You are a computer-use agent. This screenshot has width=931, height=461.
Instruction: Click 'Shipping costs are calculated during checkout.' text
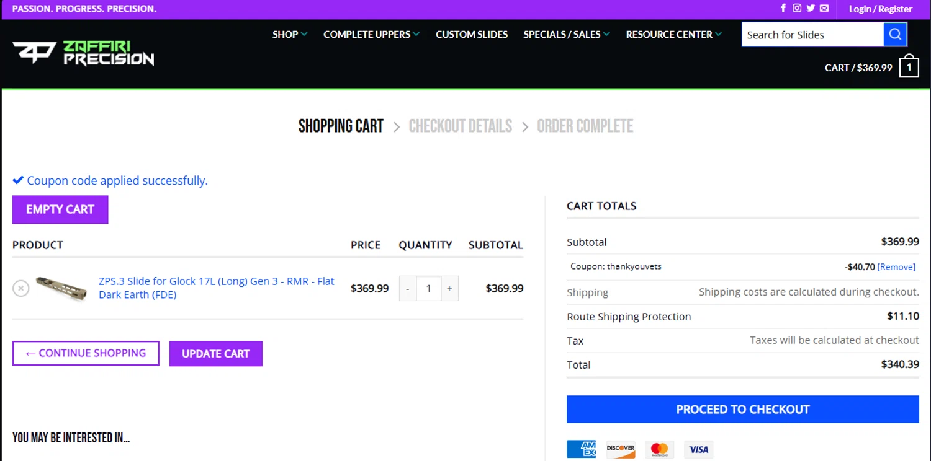coord(809,292)
